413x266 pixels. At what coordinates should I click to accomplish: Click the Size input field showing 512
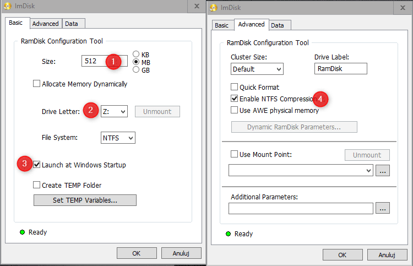pos(105,61)
